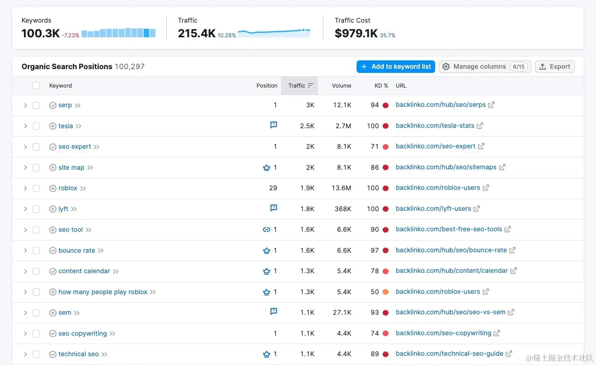Click the orange KD dot for roblox question row
The height and width of the screenshot is (365, 596).
(386, 292)
